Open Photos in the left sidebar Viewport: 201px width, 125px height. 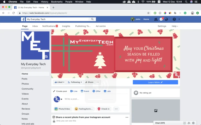click(25, 84)
